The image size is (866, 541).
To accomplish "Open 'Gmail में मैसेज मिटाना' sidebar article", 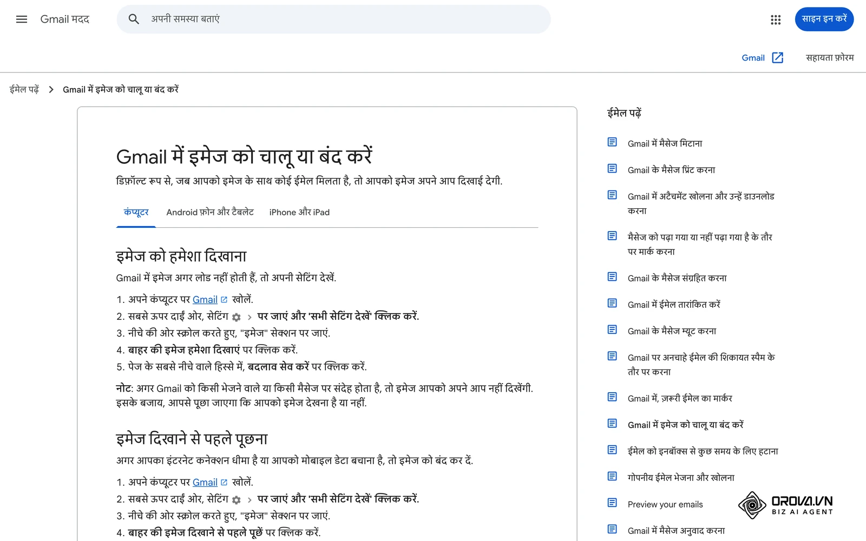I will 665,143.
